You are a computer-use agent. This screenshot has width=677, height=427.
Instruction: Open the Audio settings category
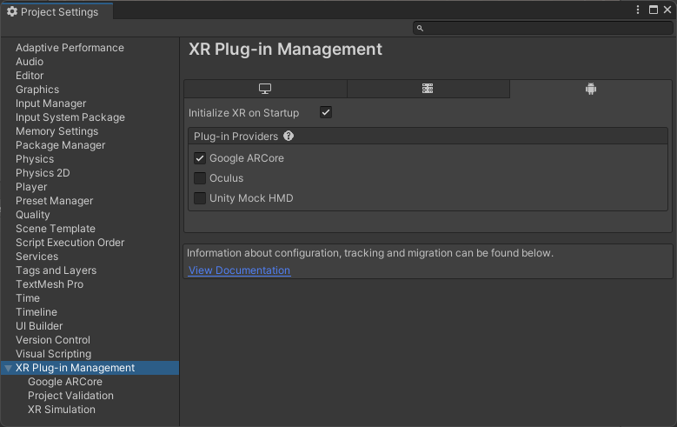30,62
